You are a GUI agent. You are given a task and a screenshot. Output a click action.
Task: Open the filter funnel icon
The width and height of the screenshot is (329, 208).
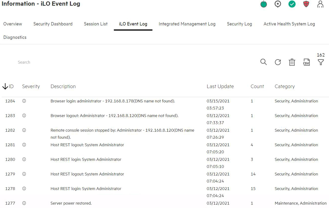(x=321, y=62)
